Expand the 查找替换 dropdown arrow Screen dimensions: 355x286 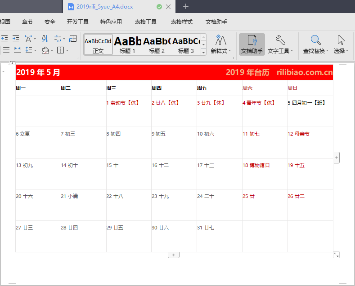tap(327, 51)
